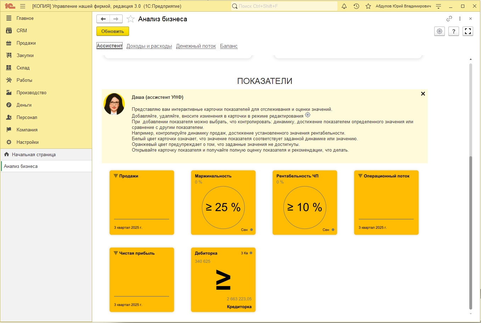This screenshot has height=323, width=481.
Task: Toggle the full-screen mode icon
Action: point(468,31)
